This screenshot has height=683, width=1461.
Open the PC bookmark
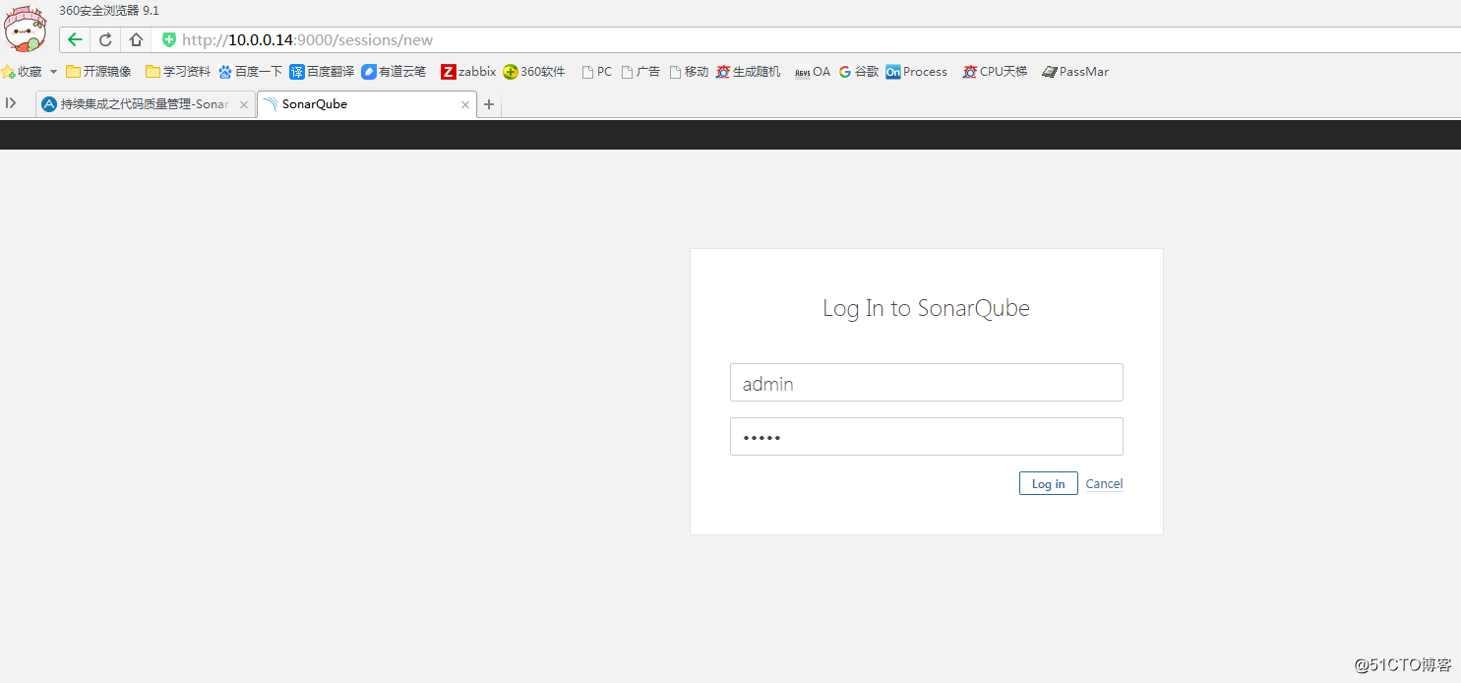click(597, 72)
